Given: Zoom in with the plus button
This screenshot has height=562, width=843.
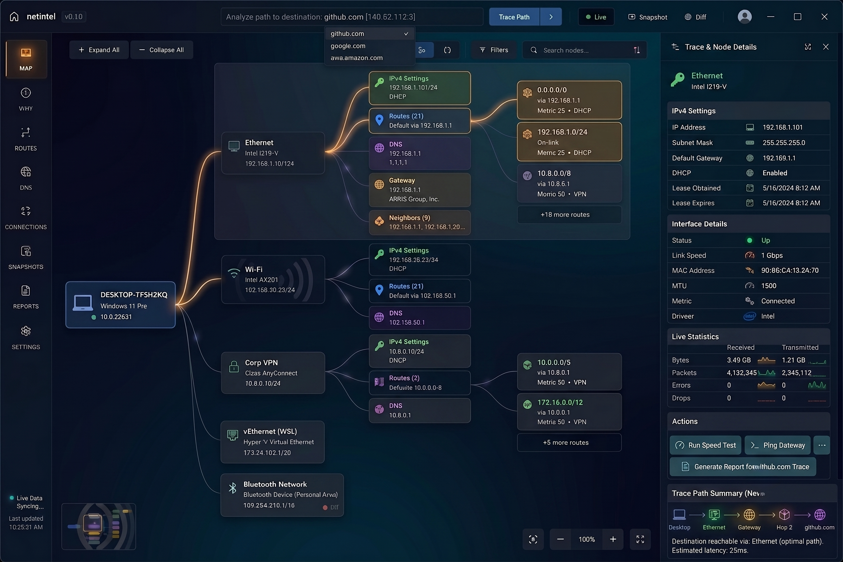Looking at the screenshot, I should point(613,539).
